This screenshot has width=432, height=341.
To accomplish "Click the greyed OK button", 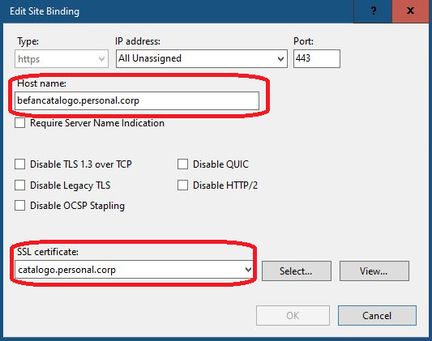I will point(293,315).
